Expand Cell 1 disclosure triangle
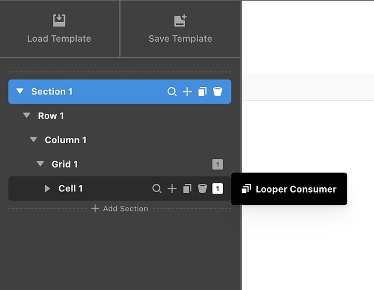The image size is (374, 290). [48, 188]
